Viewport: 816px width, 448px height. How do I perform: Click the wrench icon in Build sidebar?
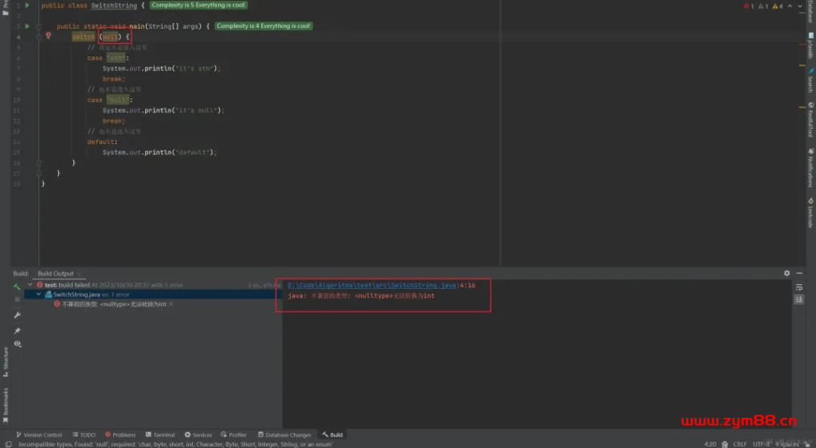(17, 315)
